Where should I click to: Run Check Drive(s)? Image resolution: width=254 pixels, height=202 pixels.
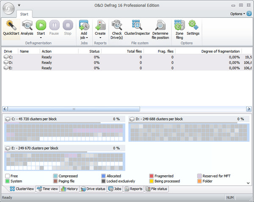117,29
